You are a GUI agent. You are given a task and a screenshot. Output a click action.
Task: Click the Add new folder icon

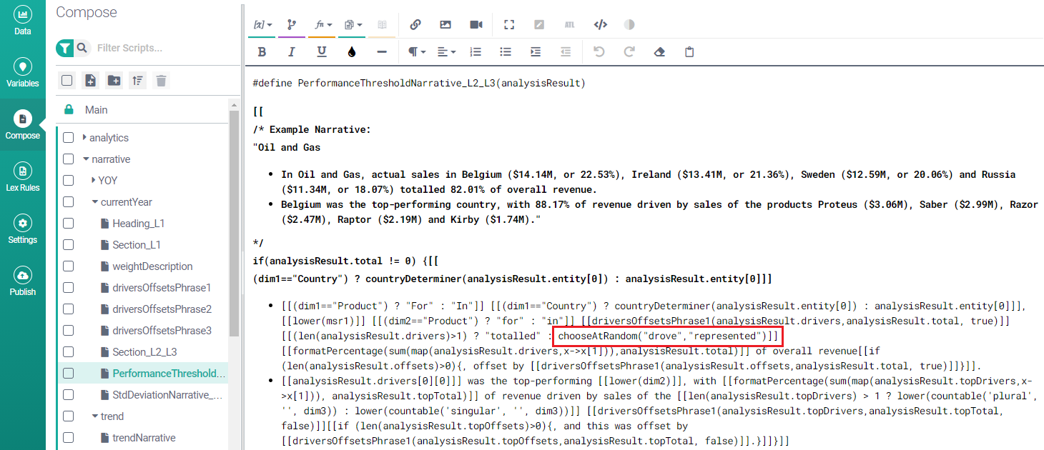click(114, 81)
